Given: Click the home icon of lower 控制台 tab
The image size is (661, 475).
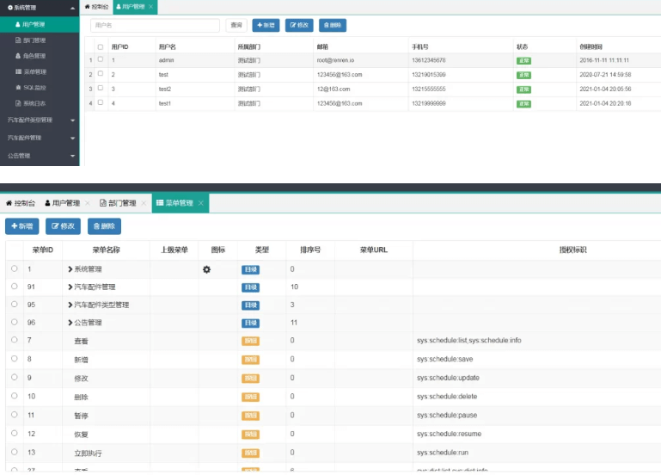Looking at the screenshot, I should click(x=9, y=203).
